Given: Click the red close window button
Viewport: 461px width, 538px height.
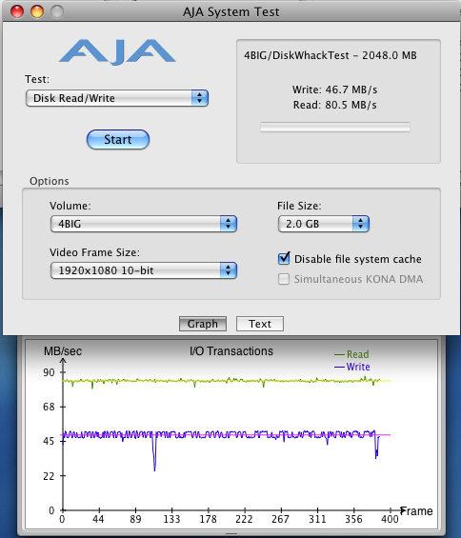Looking at the screenshot, I should pyautogui.click(x=17, y=11).
